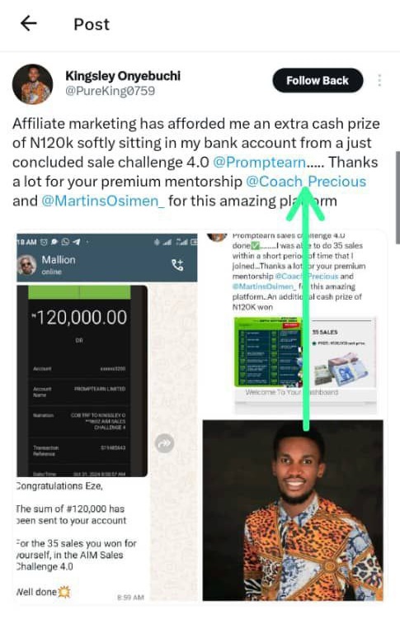This screenshot has height=620, width=400.
Task: Tap the add-call icon in Mallion chat
Action: (x=177, y=264)
